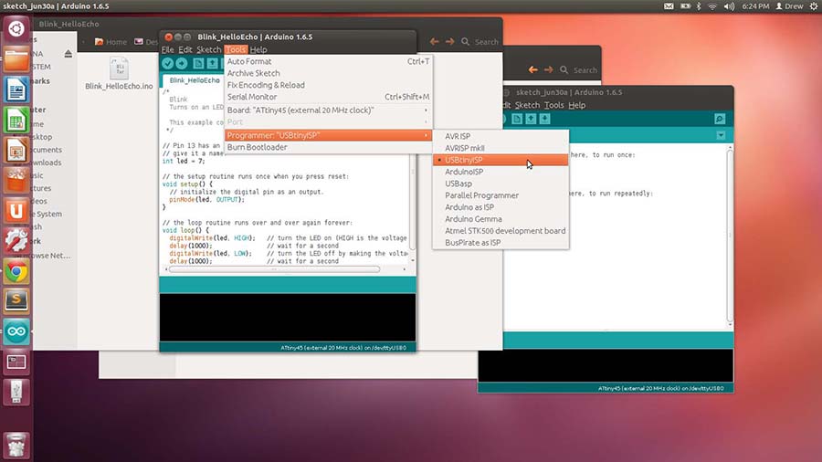Click forward arrow in Blink_HelloEcho file manager
Screen dimensions: 822x462
point(449,41)
